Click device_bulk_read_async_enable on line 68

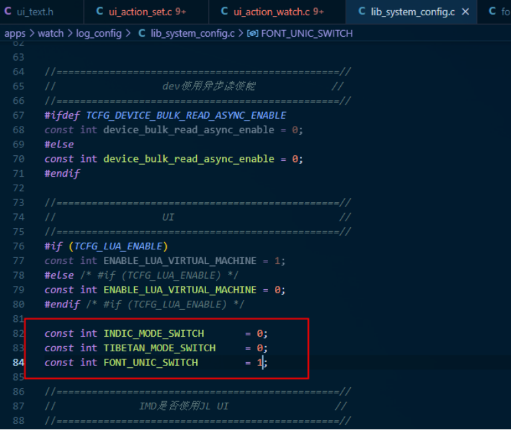tap(189, 130)
